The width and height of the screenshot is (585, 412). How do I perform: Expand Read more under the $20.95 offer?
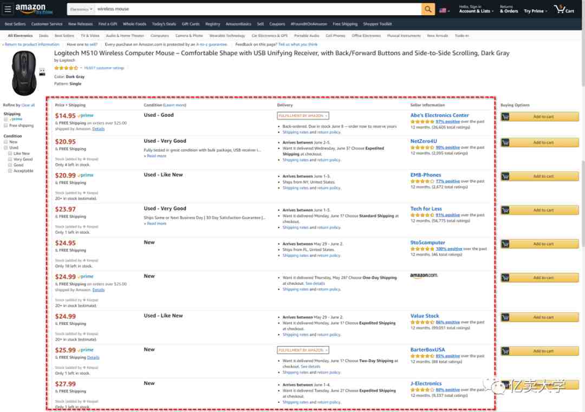155,156
